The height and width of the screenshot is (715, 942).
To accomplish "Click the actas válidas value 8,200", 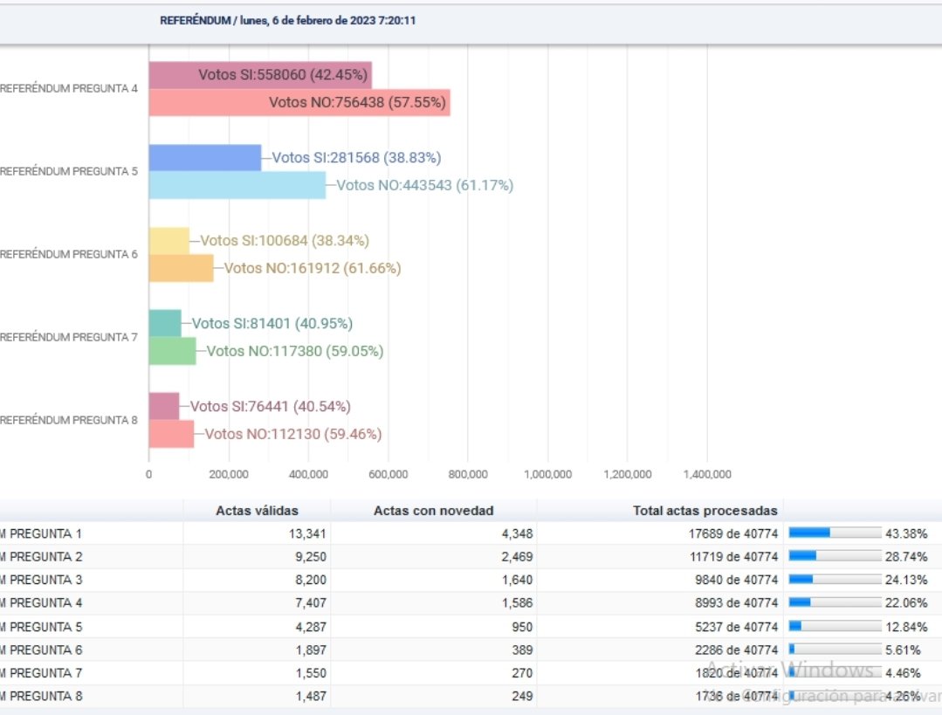I will click(311, 580).
